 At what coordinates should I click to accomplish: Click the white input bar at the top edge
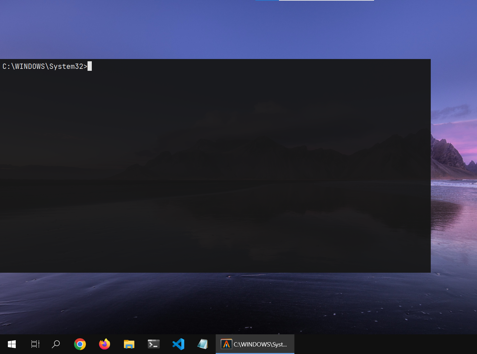(326, 0)
